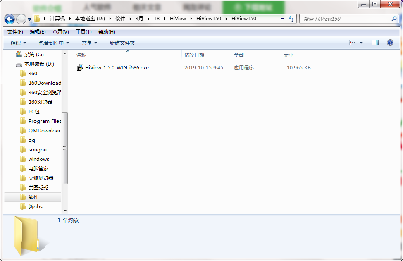Viewport: 403px width, 261px height.
Task: Open the 共享 dropdown
Action: tap(89, 43)
